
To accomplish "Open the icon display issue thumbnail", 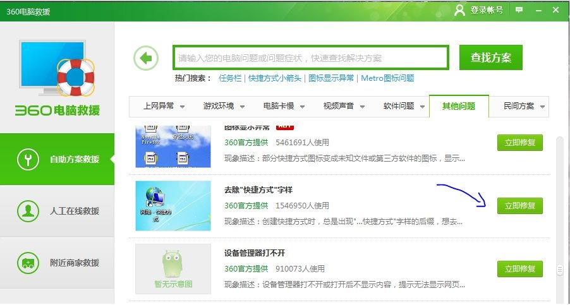I will pyautogui.click(x=173, y=147).
